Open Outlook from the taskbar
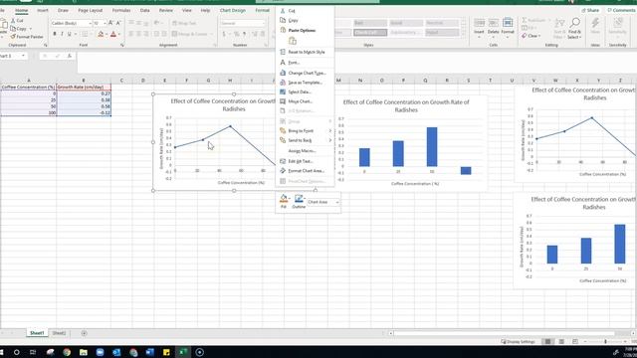 (116, 352)
